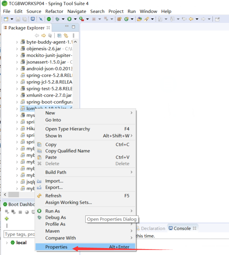229x255 pixels.
Task: Expand the byte-buddy-agent jar node
Action: click(17, 42)
